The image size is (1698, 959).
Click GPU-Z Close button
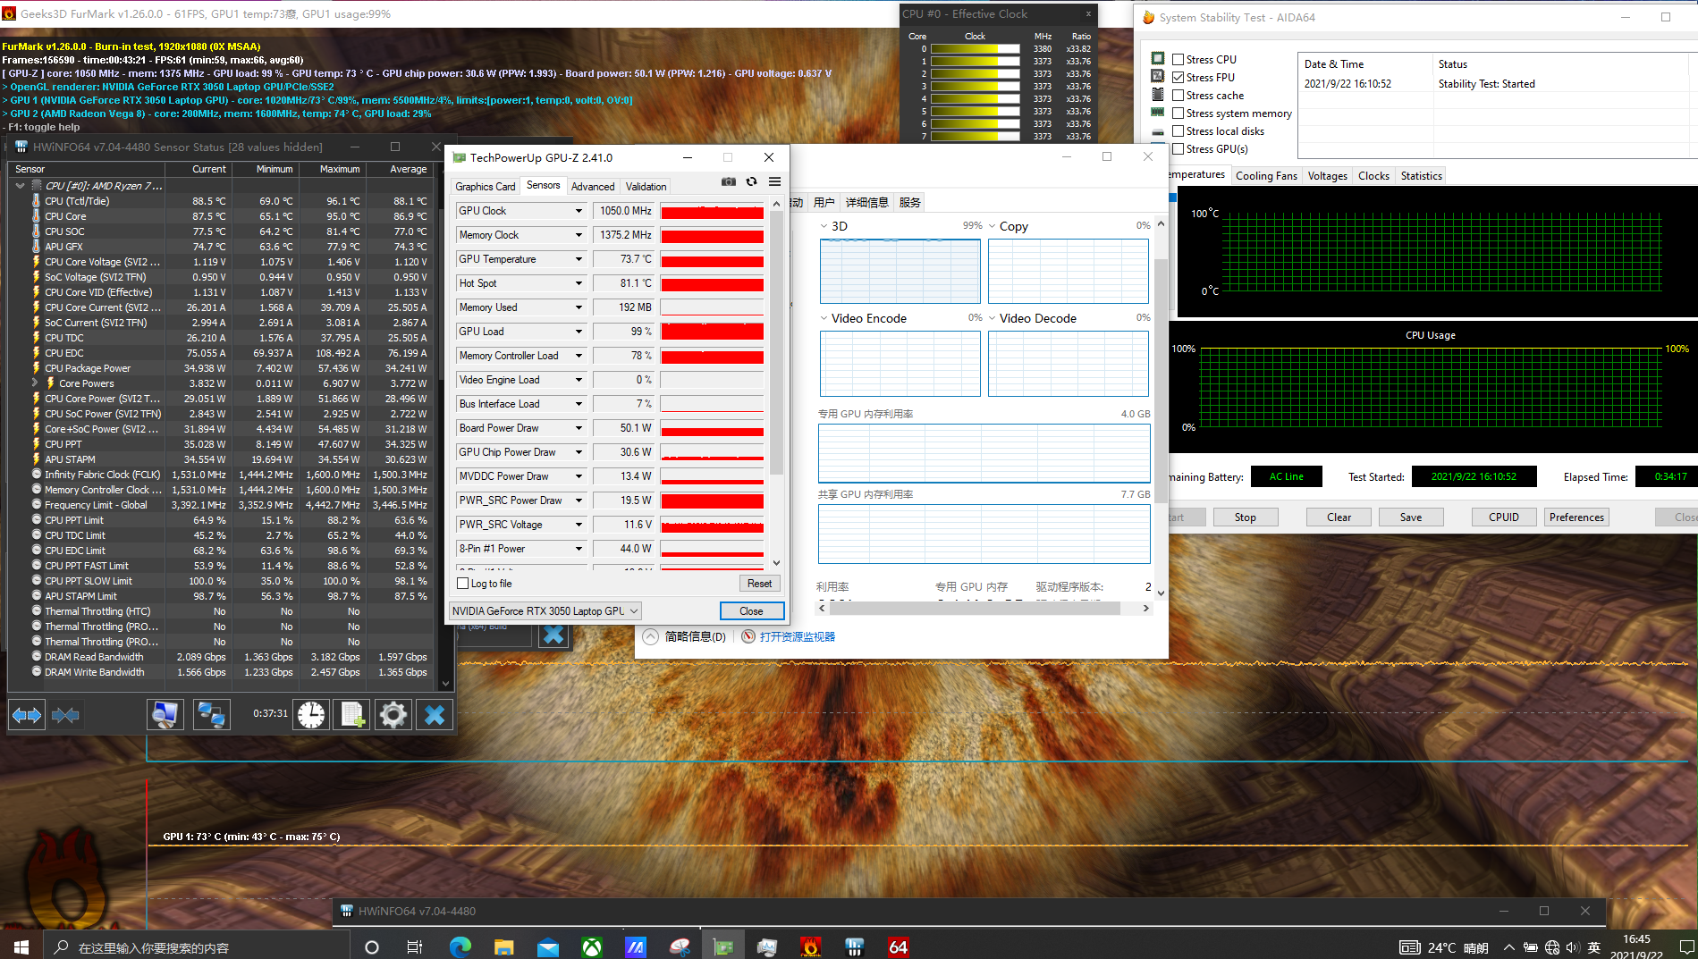(x=751, y=611)
